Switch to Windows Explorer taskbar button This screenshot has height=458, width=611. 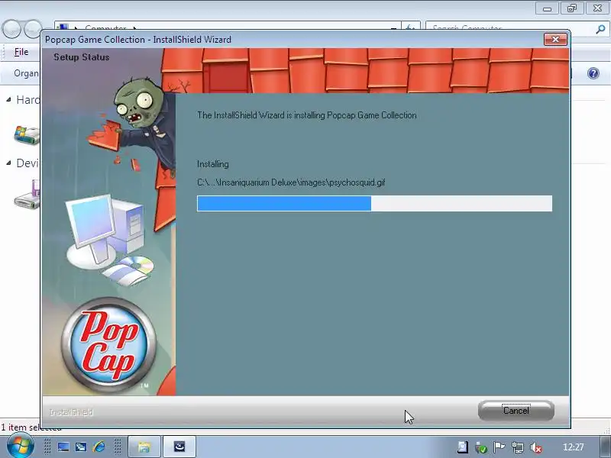pyautogui.click(x=144, y=447)
